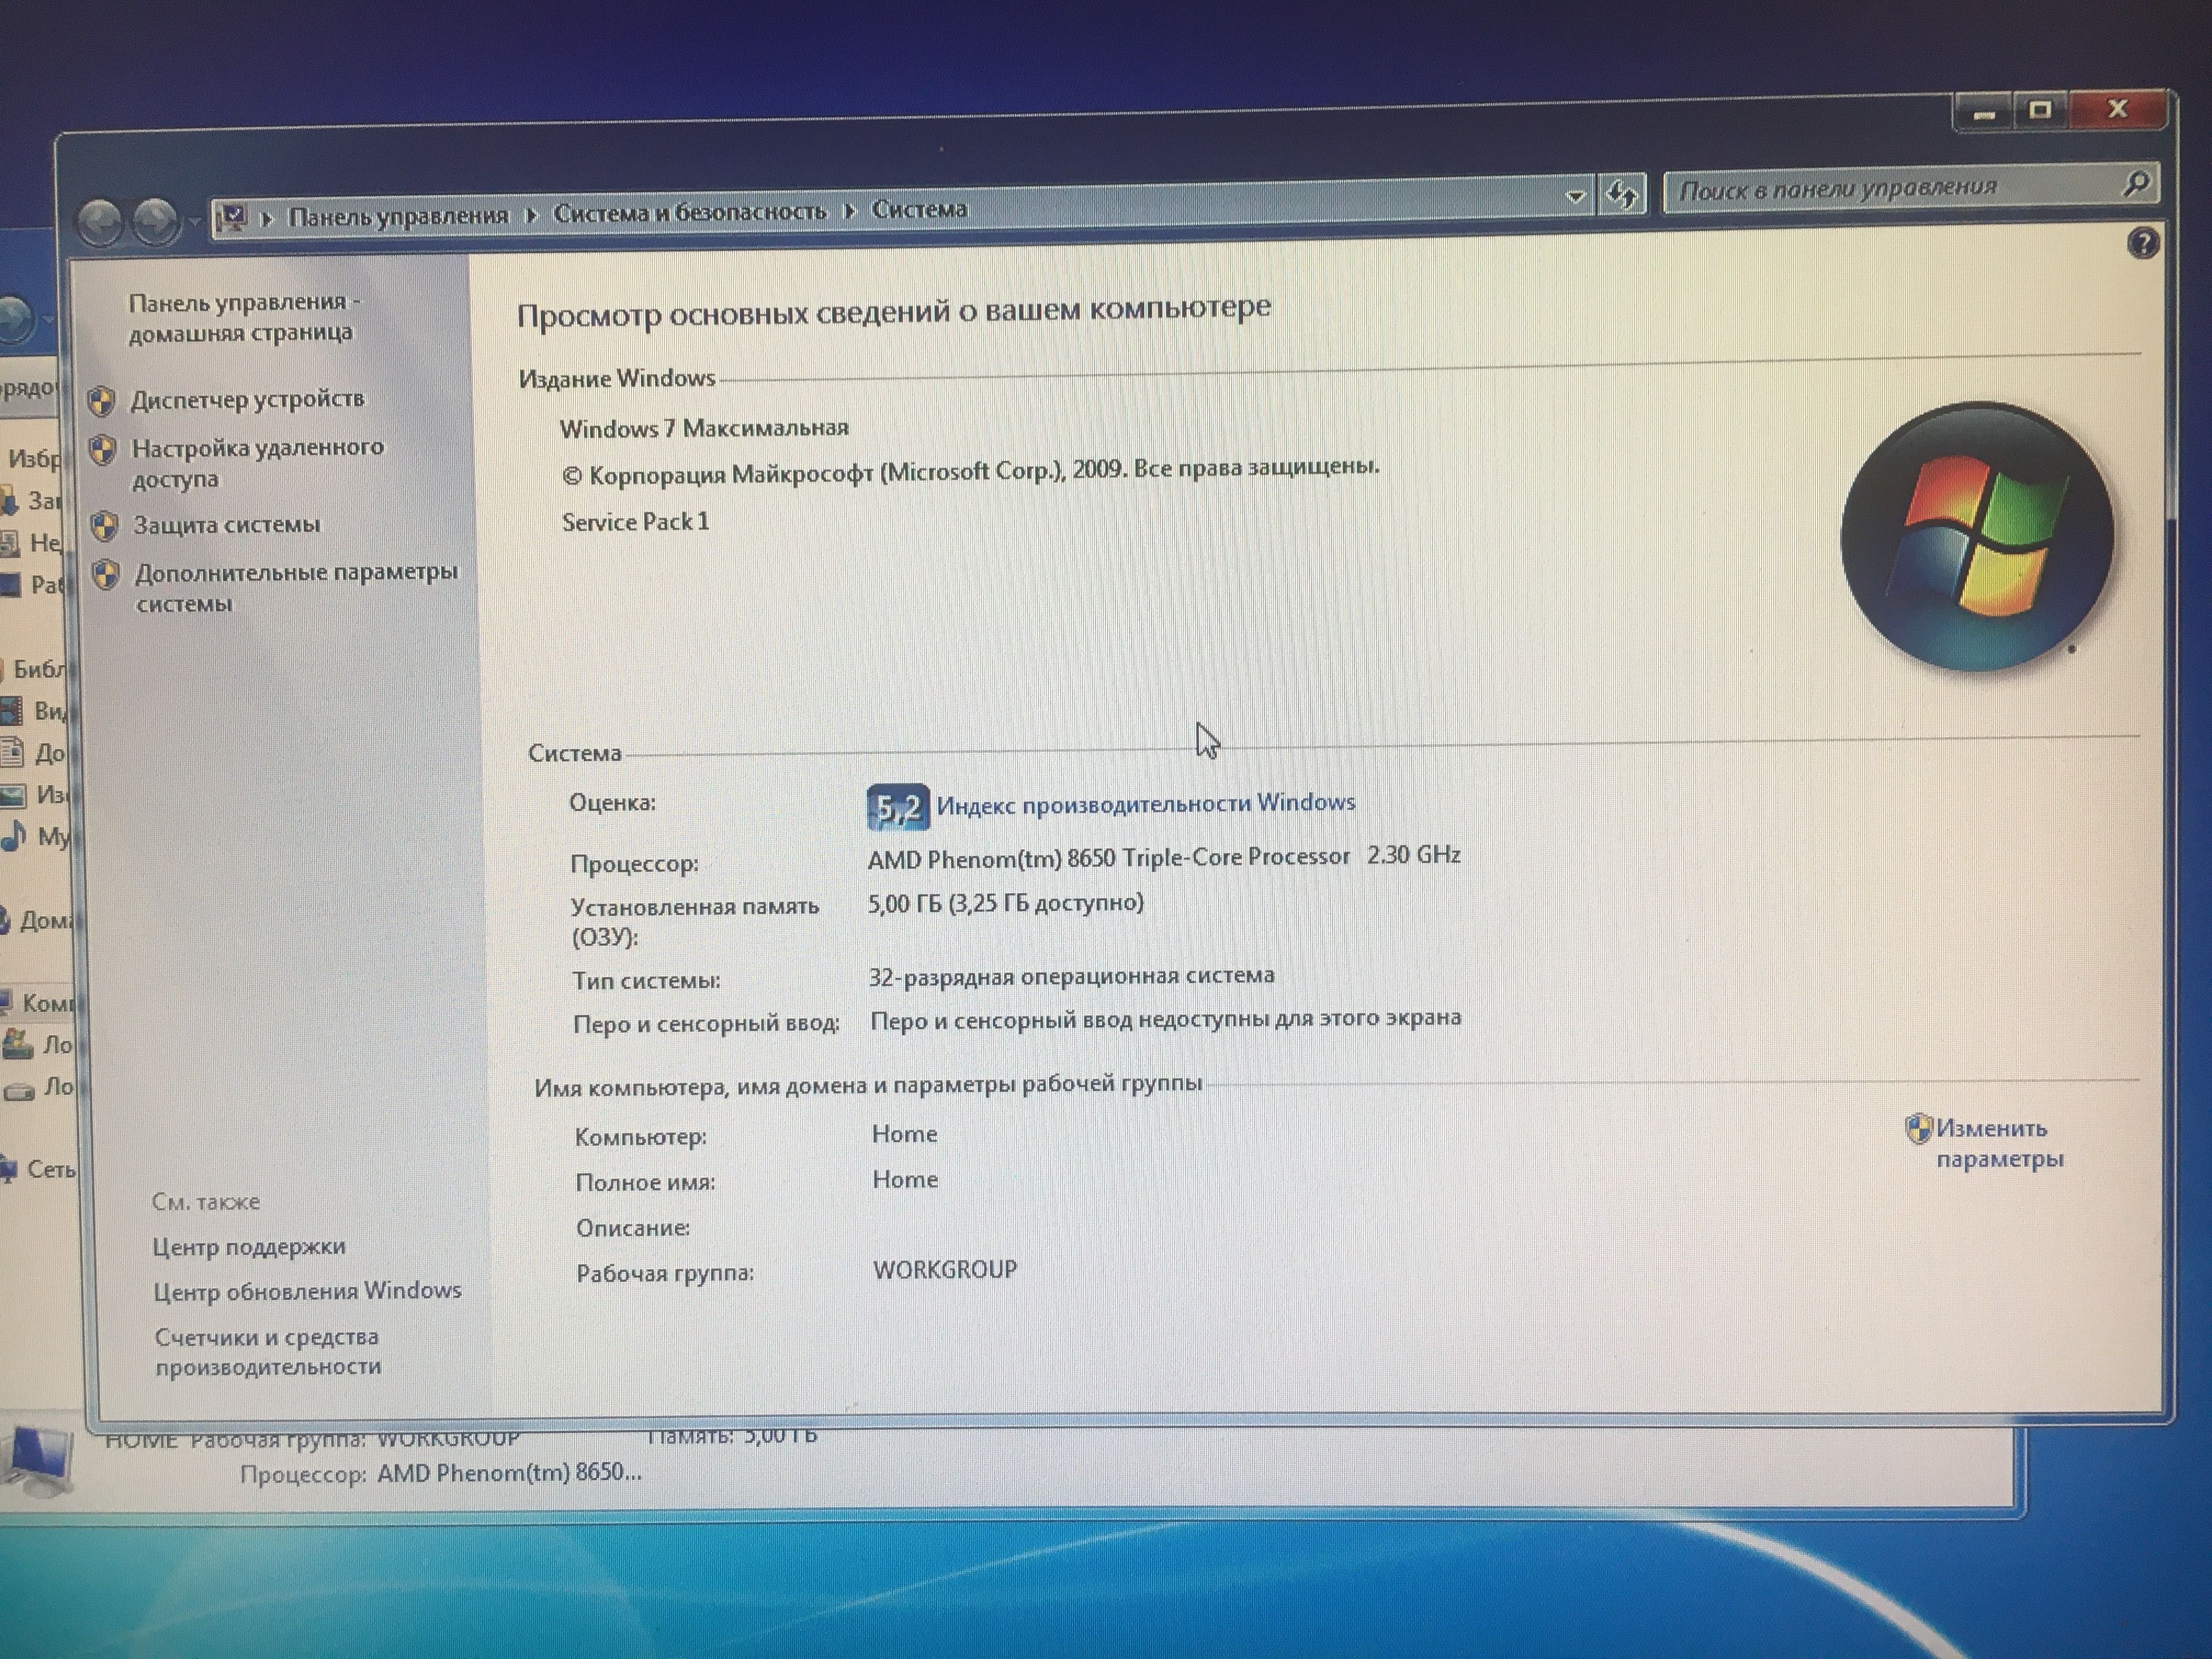Select Система breadcrumb in address bar
The height and width of the screenshot is (1659, 2212).
(x=919, y=209)
